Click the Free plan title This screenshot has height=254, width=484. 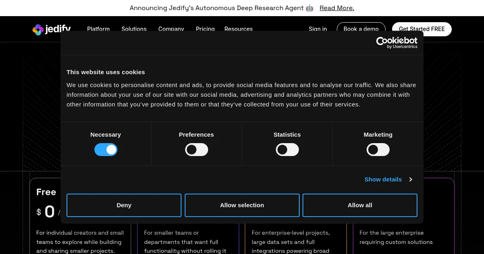click(x=46, y=192)
